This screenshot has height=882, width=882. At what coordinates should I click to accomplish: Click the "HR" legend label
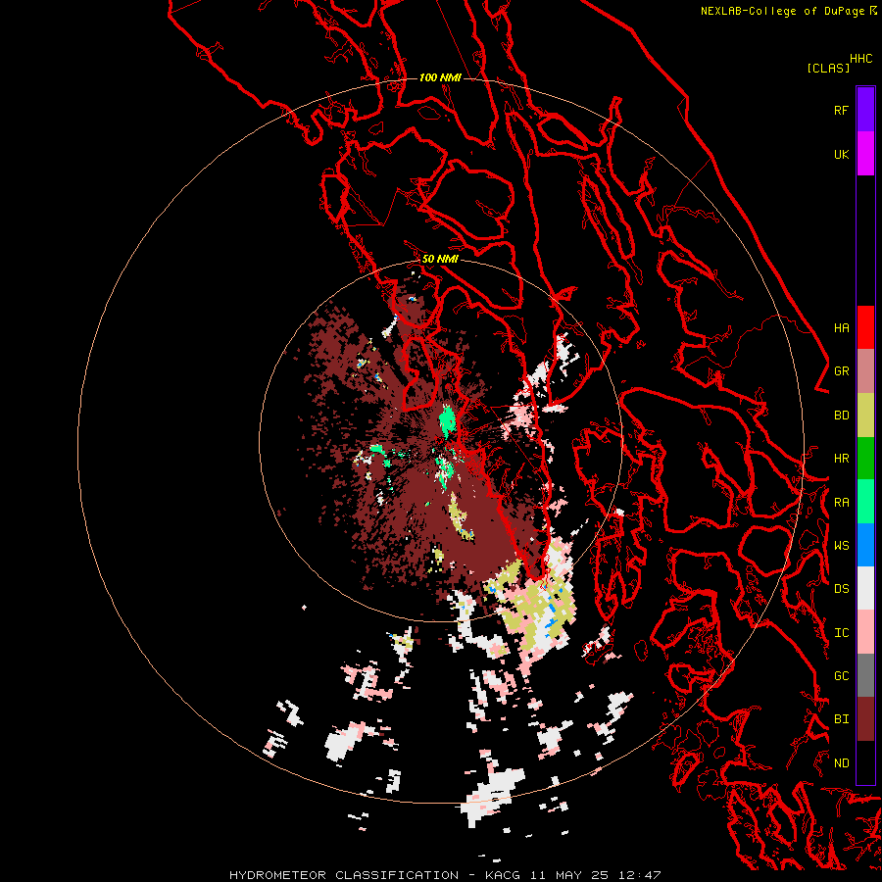[842, 459]
